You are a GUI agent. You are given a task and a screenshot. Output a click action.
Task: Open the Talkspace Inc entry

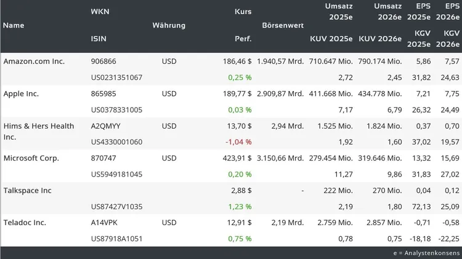(x=27, y=191)
